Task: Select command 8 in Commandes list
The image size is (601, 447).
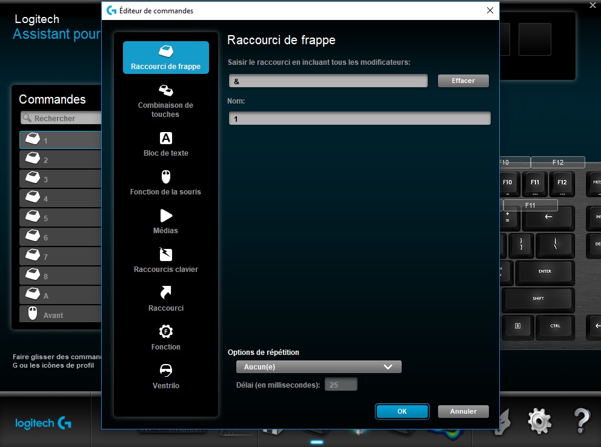Action: [x=60, y=276]
